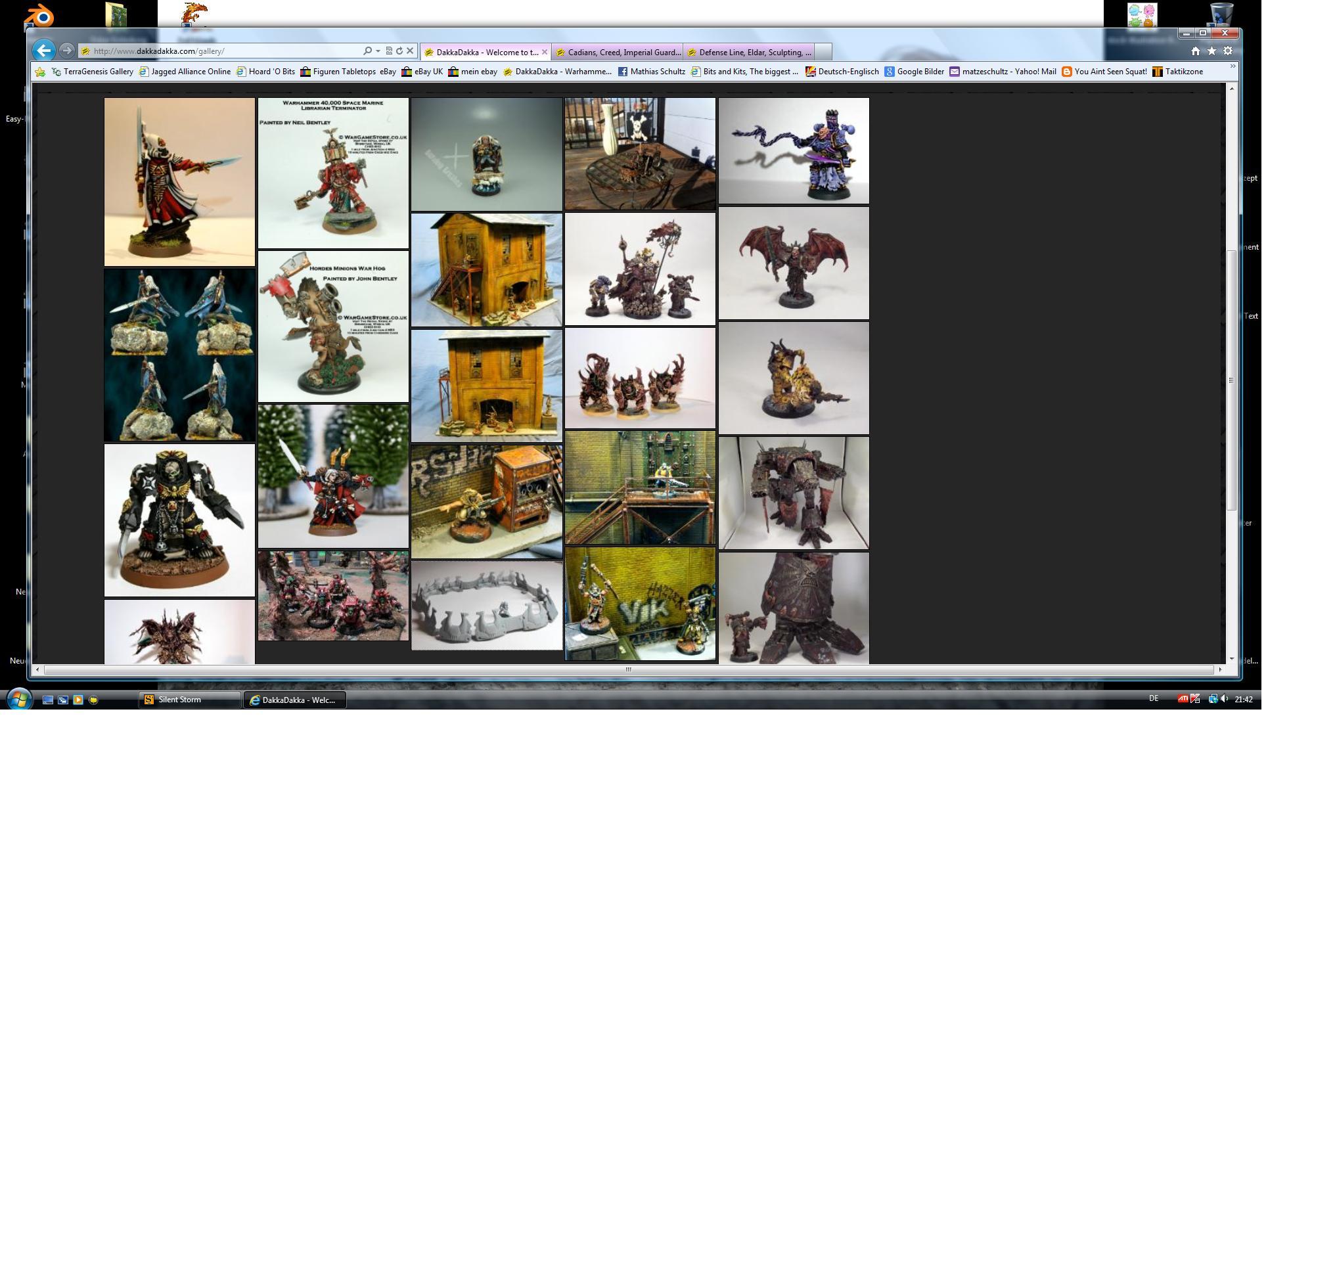Stop loading with the address bar X icon
1335x1285 pixels.
click(x=410, y=51)
